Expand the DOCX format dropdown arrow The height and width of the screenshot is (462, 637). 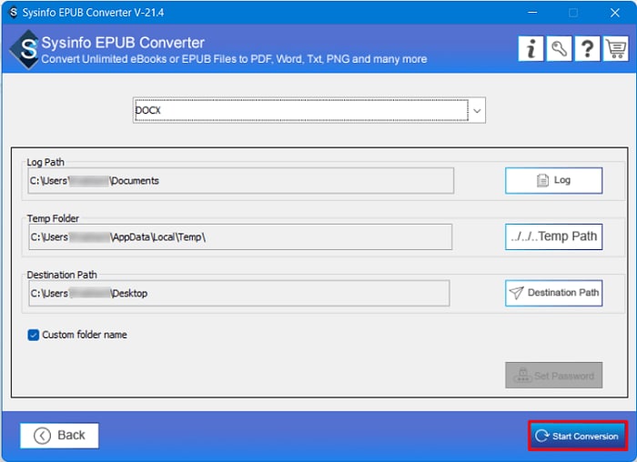(477, 110)
